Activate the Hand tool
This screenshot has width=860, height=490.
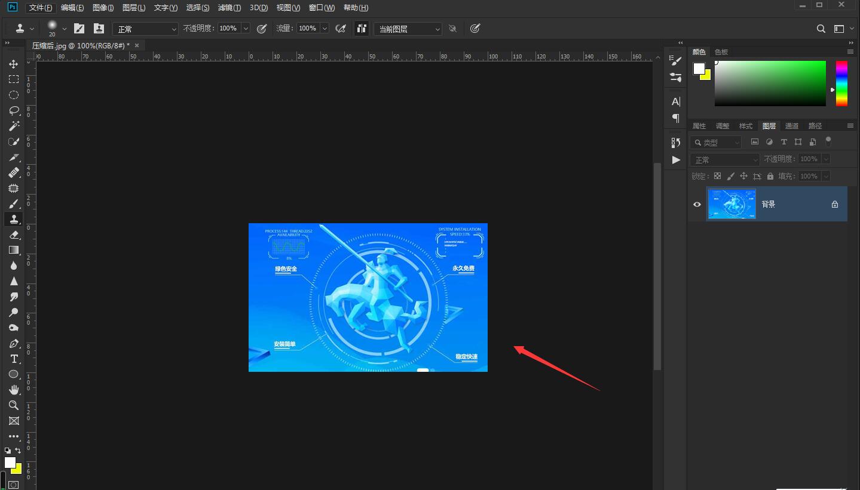click(13, 390)
